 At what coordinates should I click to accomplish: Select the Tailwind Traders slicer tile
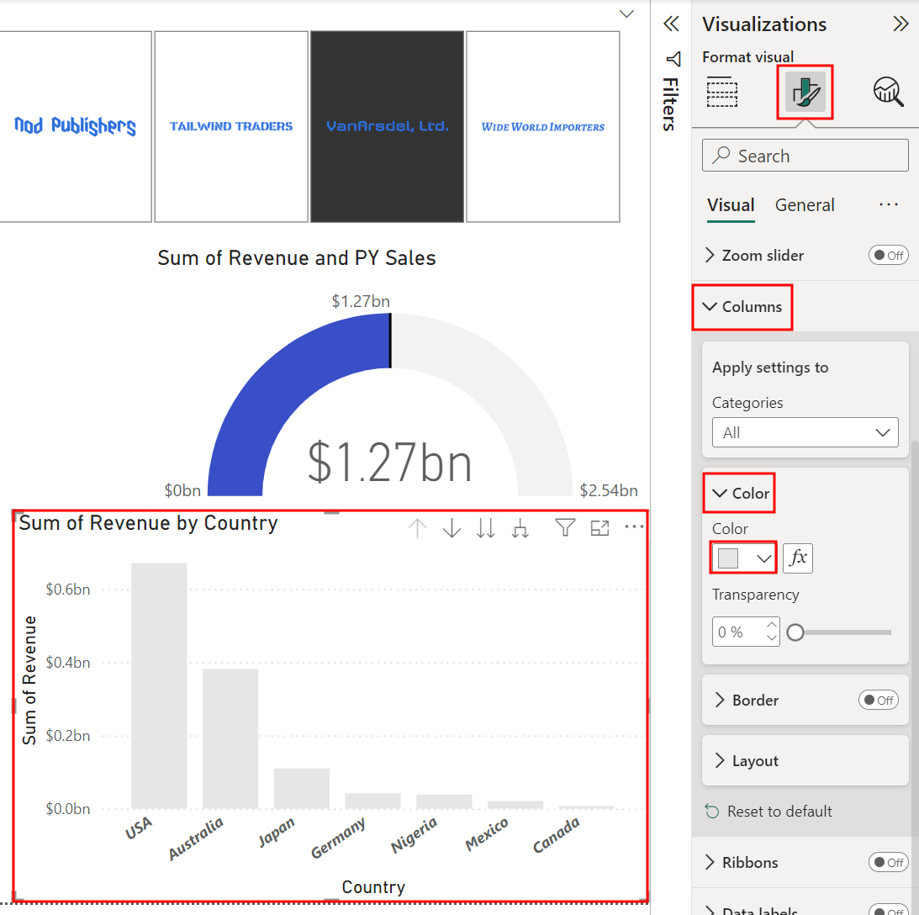(231, 127)
